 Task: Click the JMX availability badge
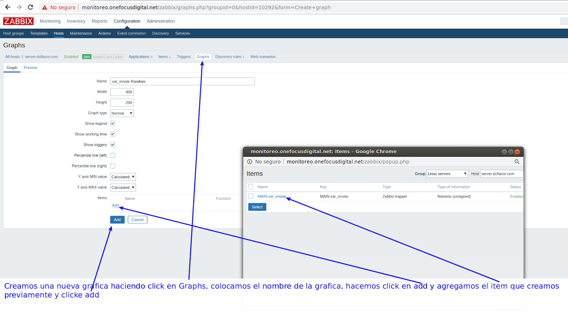pyautogui.click(x=109, y=57)
